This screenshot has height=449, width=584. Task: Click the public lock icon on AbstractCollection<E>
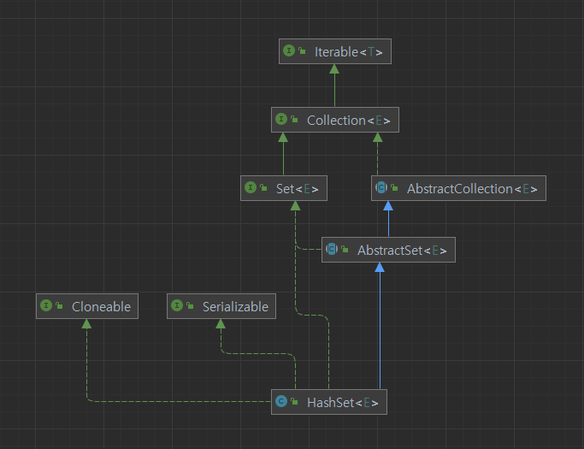pos(394,187)
